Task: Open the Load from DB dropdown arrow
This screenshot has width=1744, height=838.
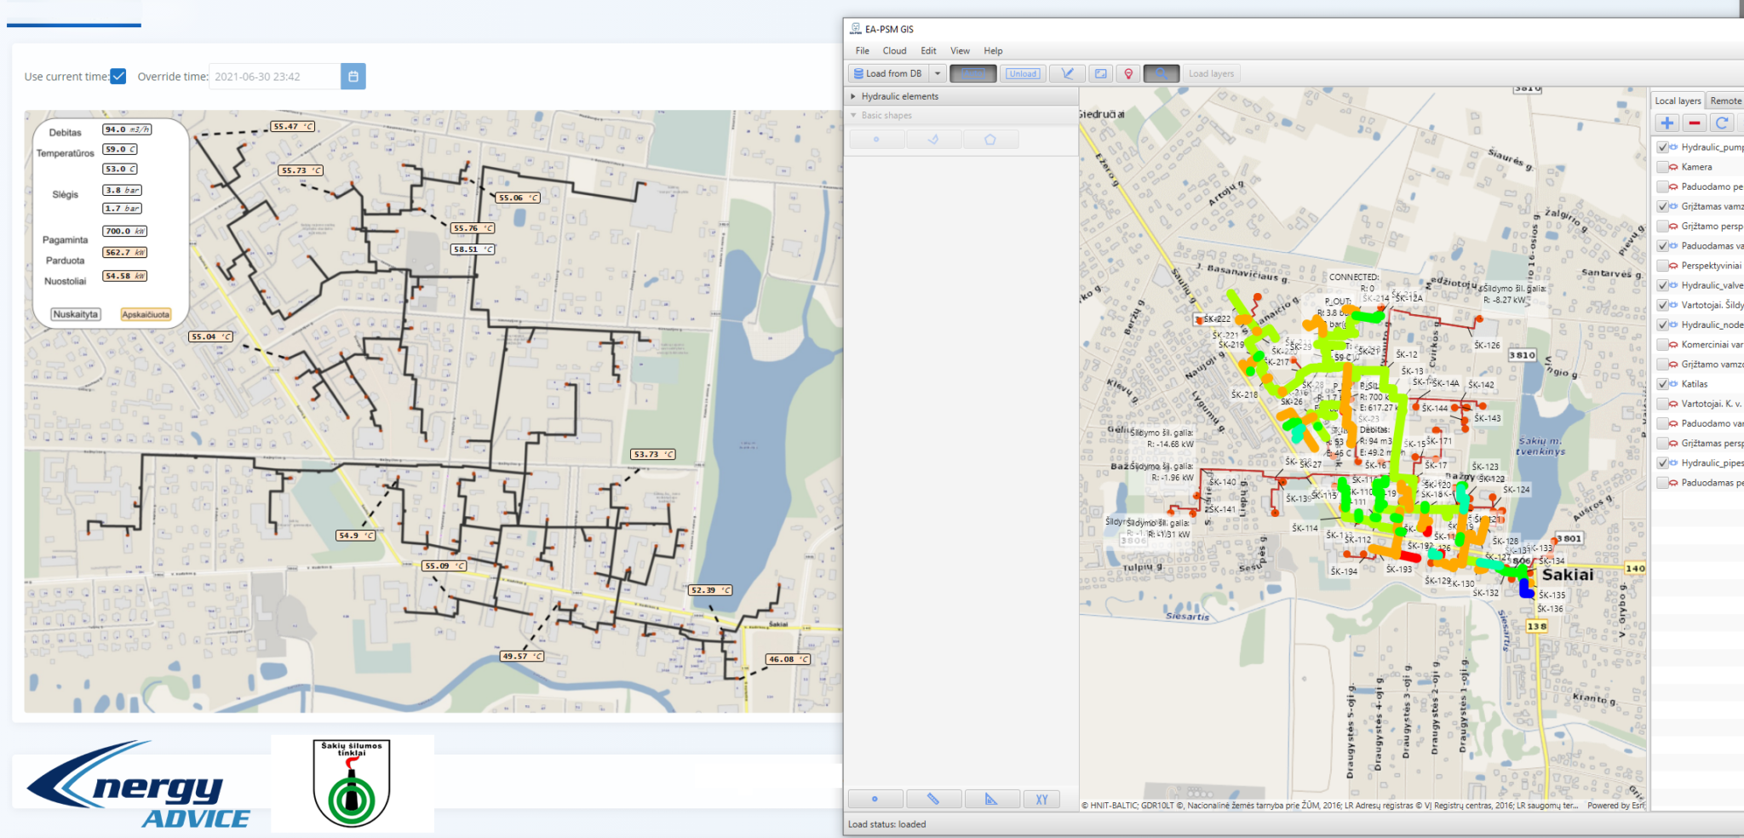Action: tap(938, 74)
